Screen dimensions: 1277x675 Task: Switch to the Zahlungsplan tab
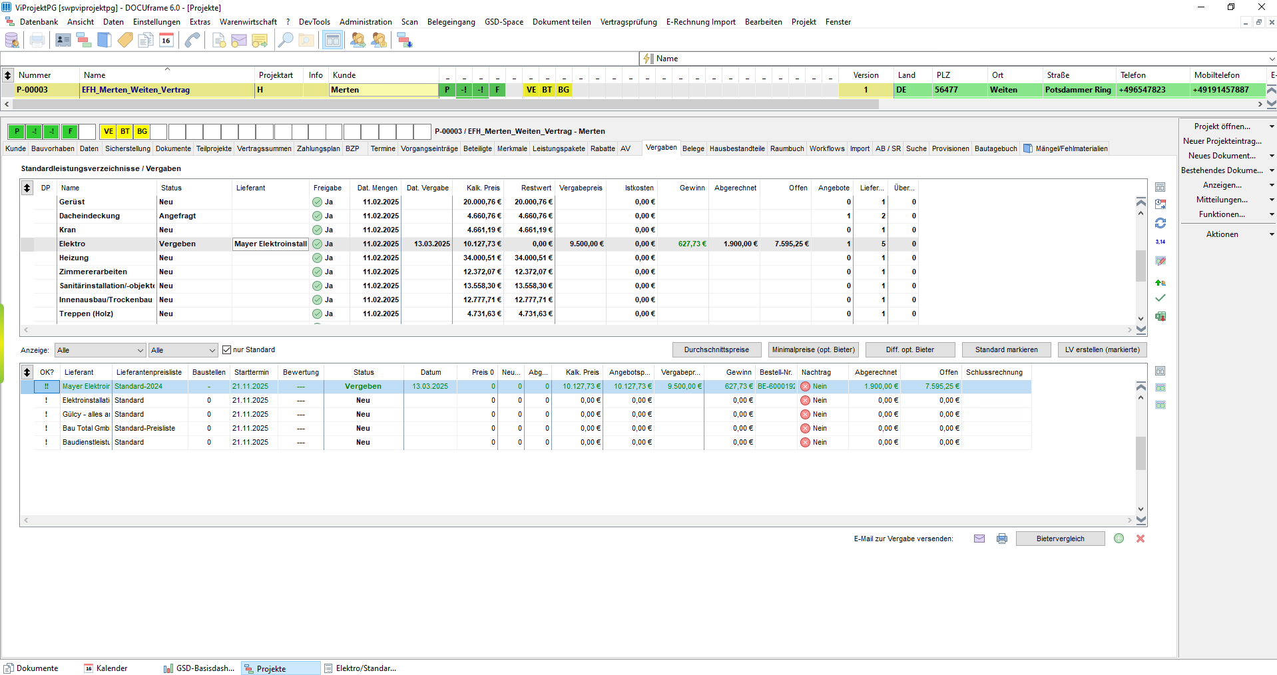[318, 148]
